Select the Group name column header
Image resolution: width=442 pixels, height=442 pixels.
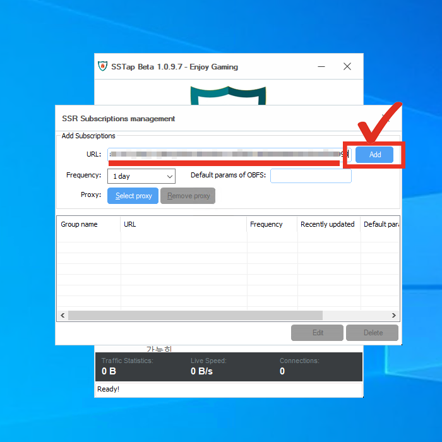point(88,224)
